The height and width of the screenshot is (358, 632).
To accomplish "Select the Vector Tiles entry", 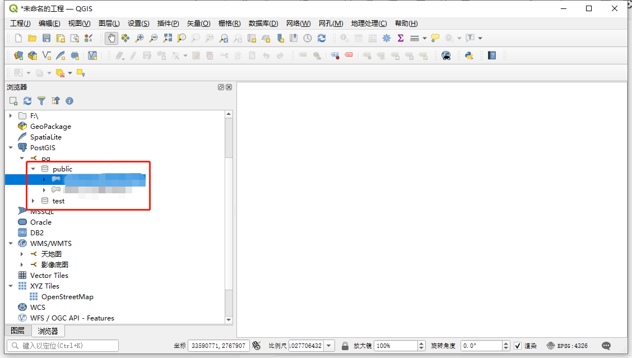I will pyautogui.click(x=49, y=275).
